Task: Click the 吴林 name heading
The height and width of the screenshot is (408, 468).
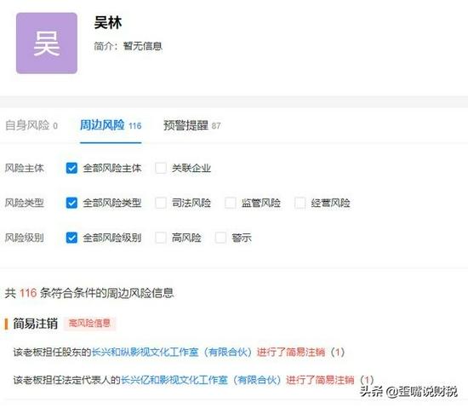Action: pyautogui.click(x=108, y=23)
